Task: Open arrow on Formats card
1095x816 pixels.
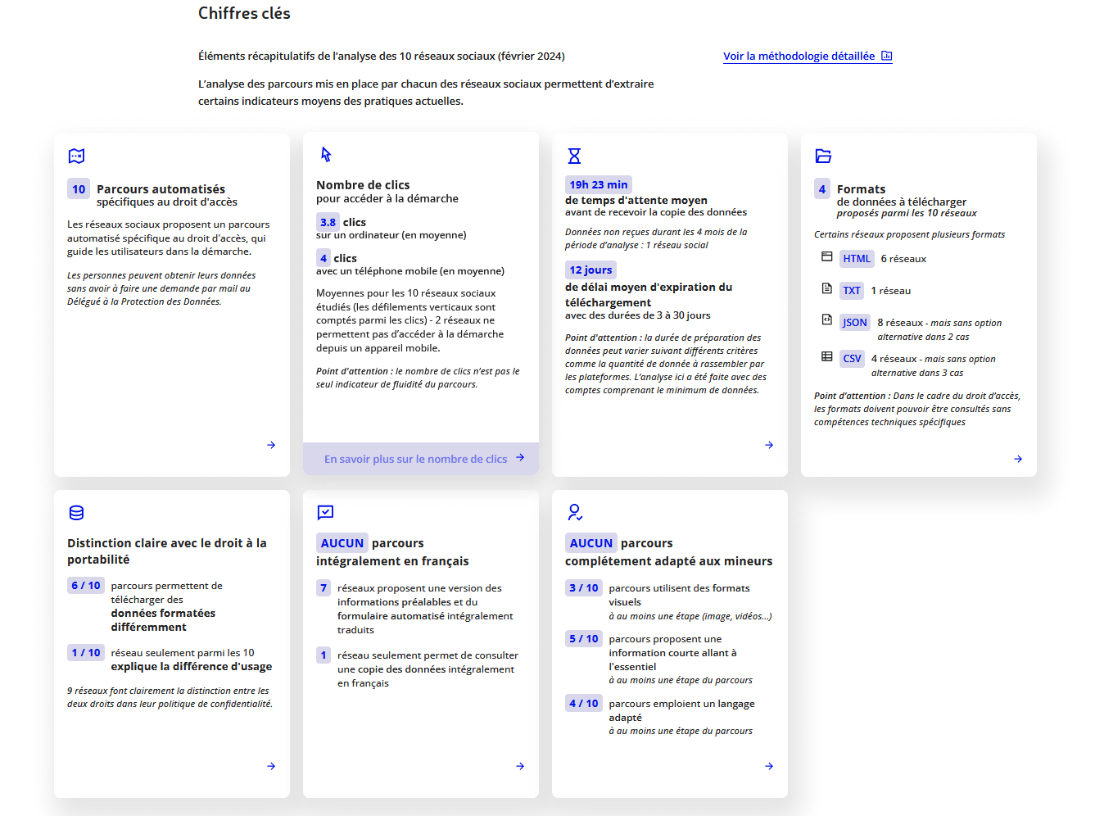Action: click(x=1018, y=459)
